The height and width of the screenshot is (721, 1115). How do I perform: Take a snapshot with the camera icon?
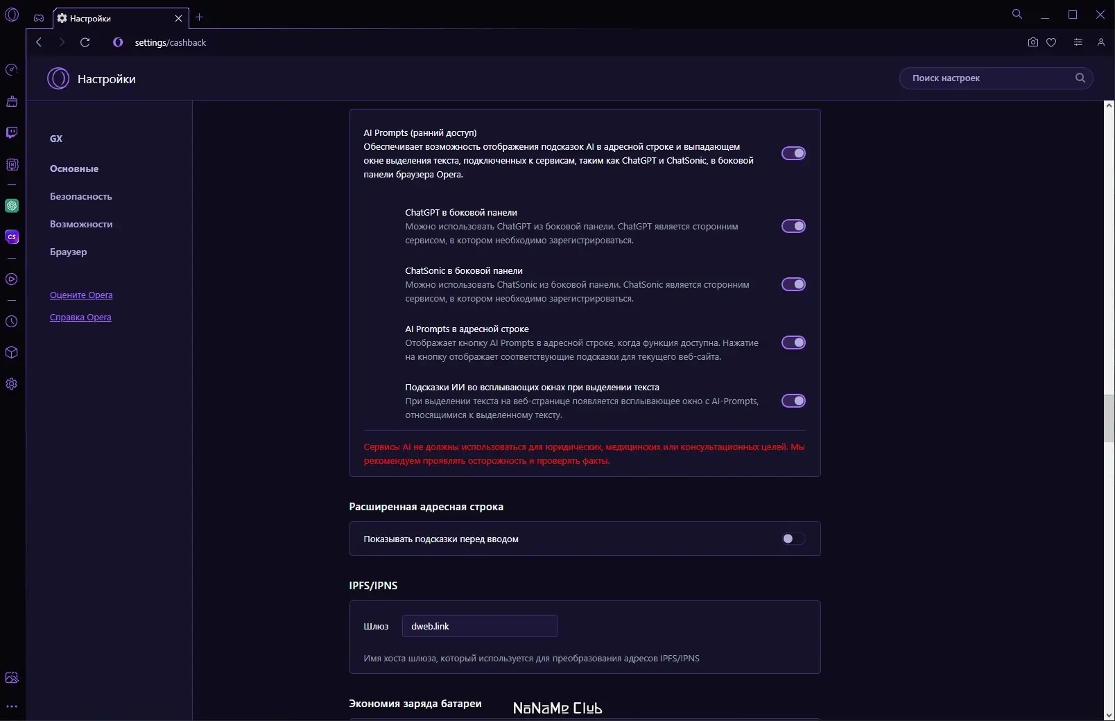[1033, 42]
